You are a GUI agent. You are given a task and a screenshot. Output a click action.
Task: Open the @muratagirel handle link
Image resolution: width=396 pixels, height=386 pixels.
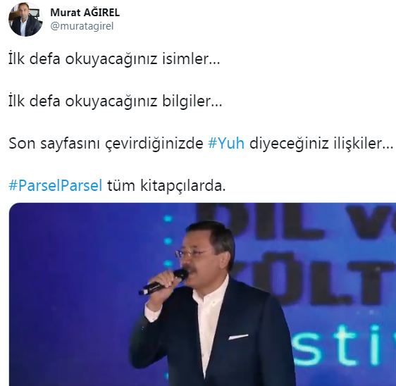click(x=82, y=26)
